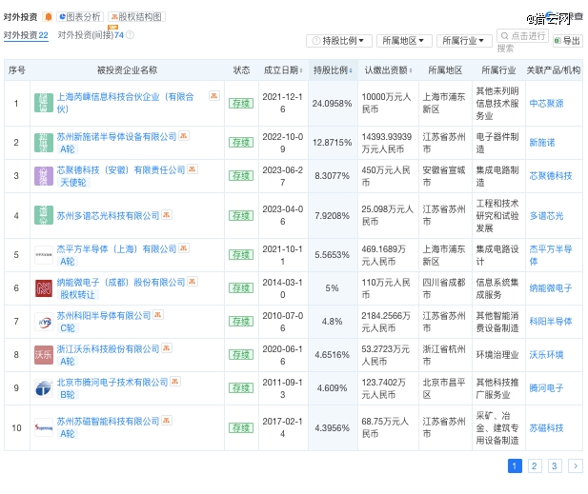Open related product 多谱芯光 link
The image size is (588, 494).
pyautogui.click(x=546, y=216)
